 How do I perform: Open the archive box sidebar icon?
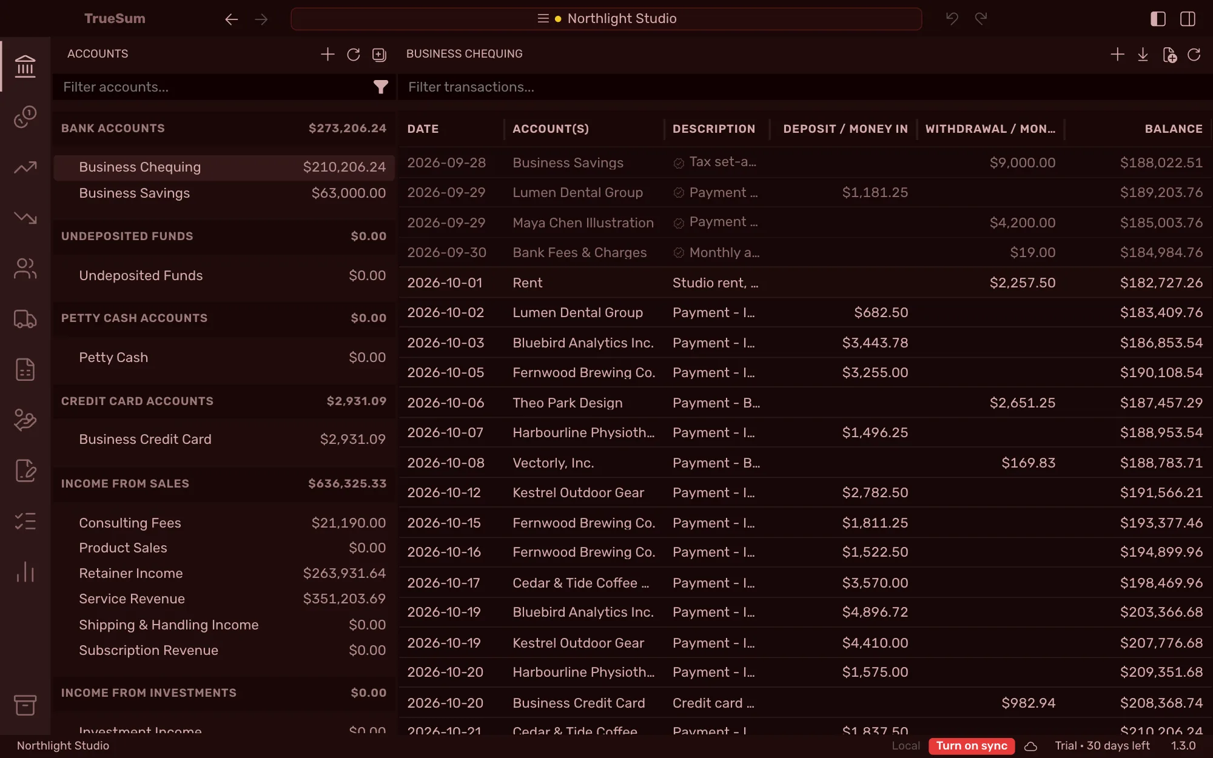[25, 705]
